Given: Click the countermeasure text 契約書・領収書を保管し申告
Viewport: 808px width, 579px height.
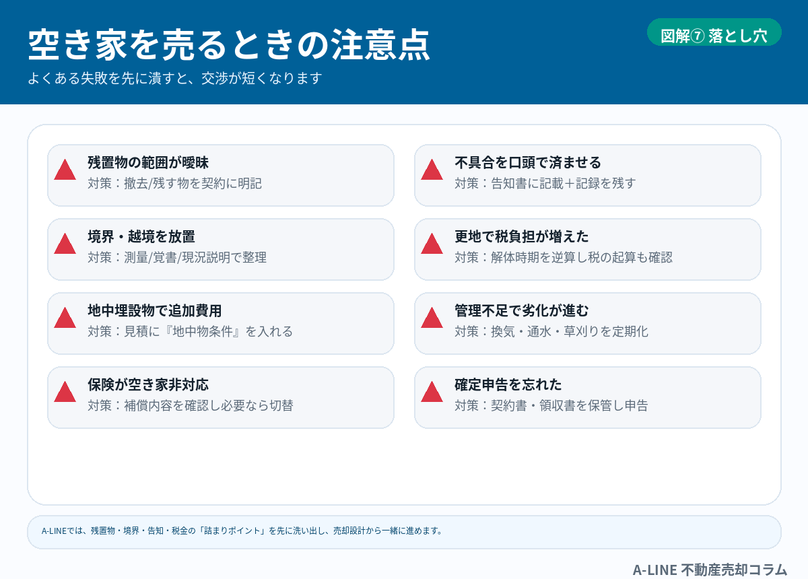Looking at the screenshot, I should pyautogui.click(x=551, y=405).
